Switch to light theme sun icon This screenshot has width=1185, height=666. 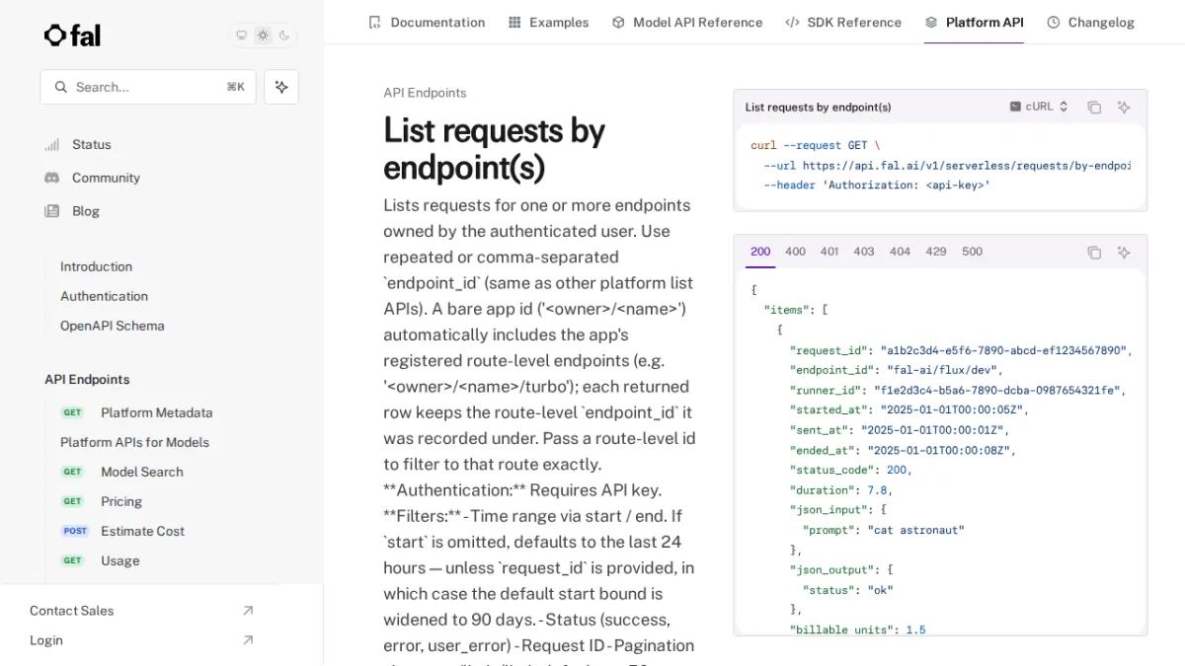[263, 36]
